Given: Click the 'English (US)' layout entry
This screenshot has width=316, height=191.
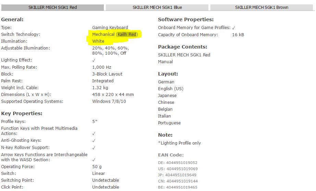Looking at the screenshot, I should [171, 89].
